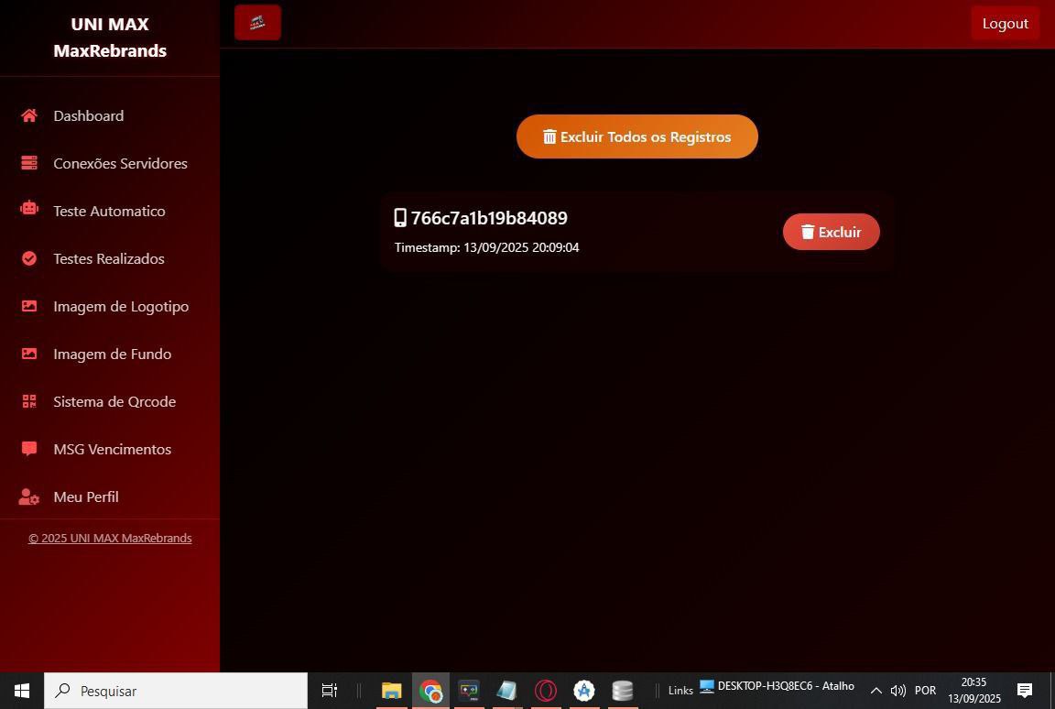The image size is (1055, 709).
Task: Click the speech bubble icon for MSG Vencimentos
Action: click(29, 449)
